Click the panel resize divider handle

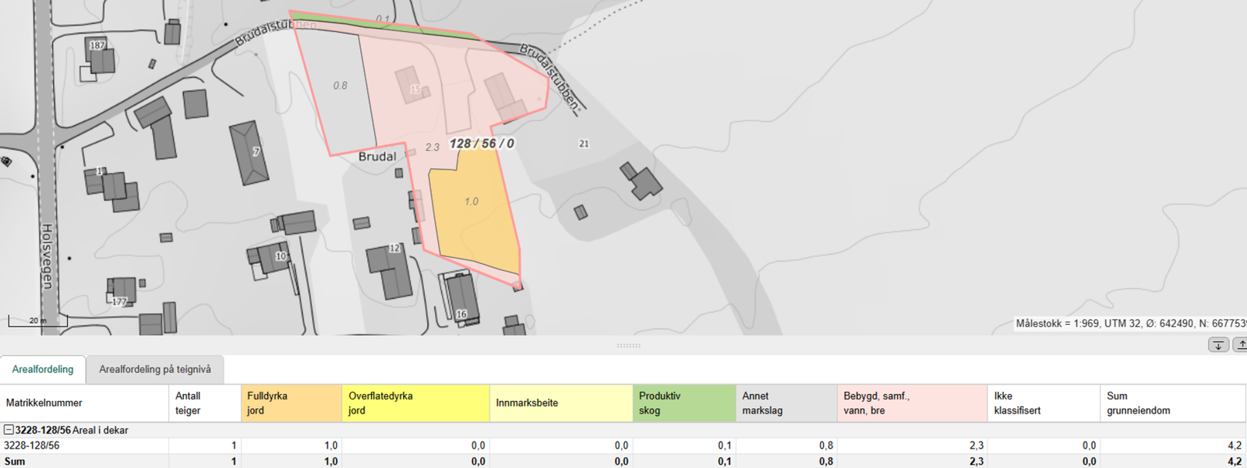coord(628,345)
